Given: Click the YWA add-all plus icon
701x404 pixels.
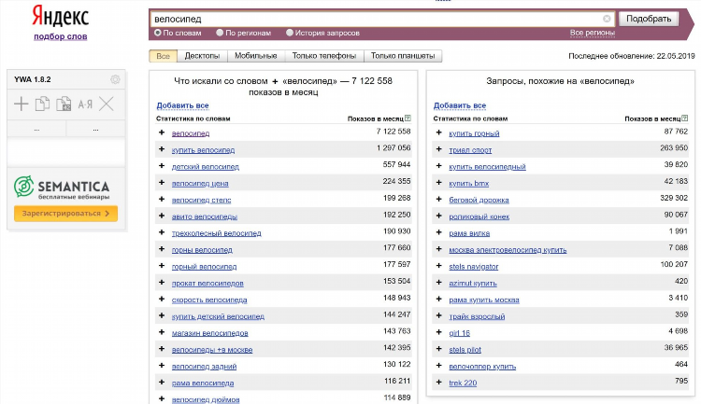Looking at the screenshot, I should click(21, 104).
